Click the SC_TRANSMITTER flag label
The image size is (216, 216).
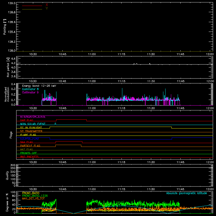pyautogui.click(x=31, y=131)
